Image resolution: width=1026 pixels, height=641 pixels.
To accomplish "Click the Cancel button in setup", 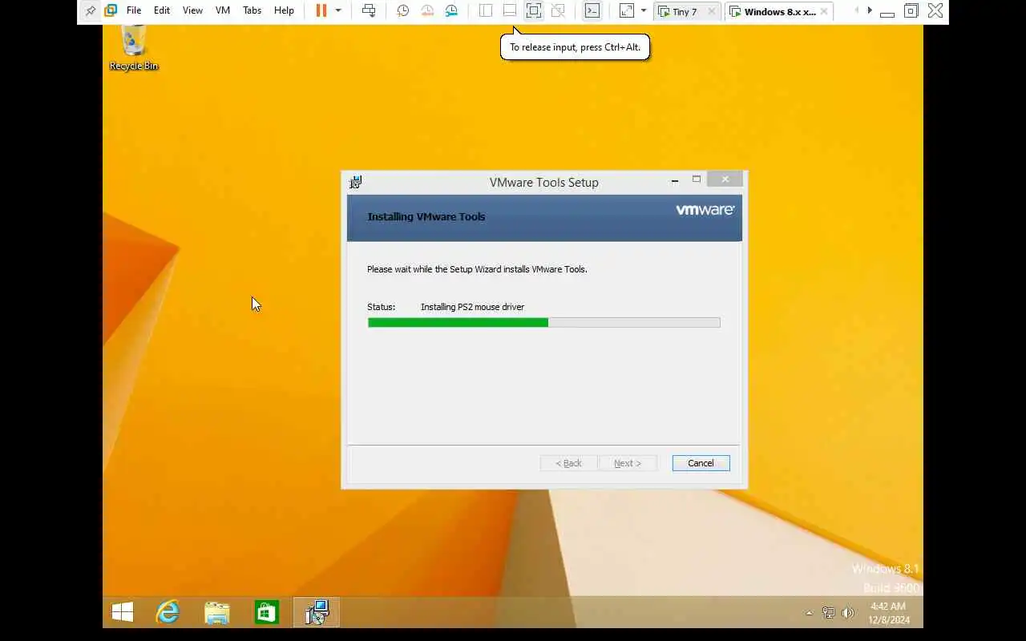I will tap(701, 463).
